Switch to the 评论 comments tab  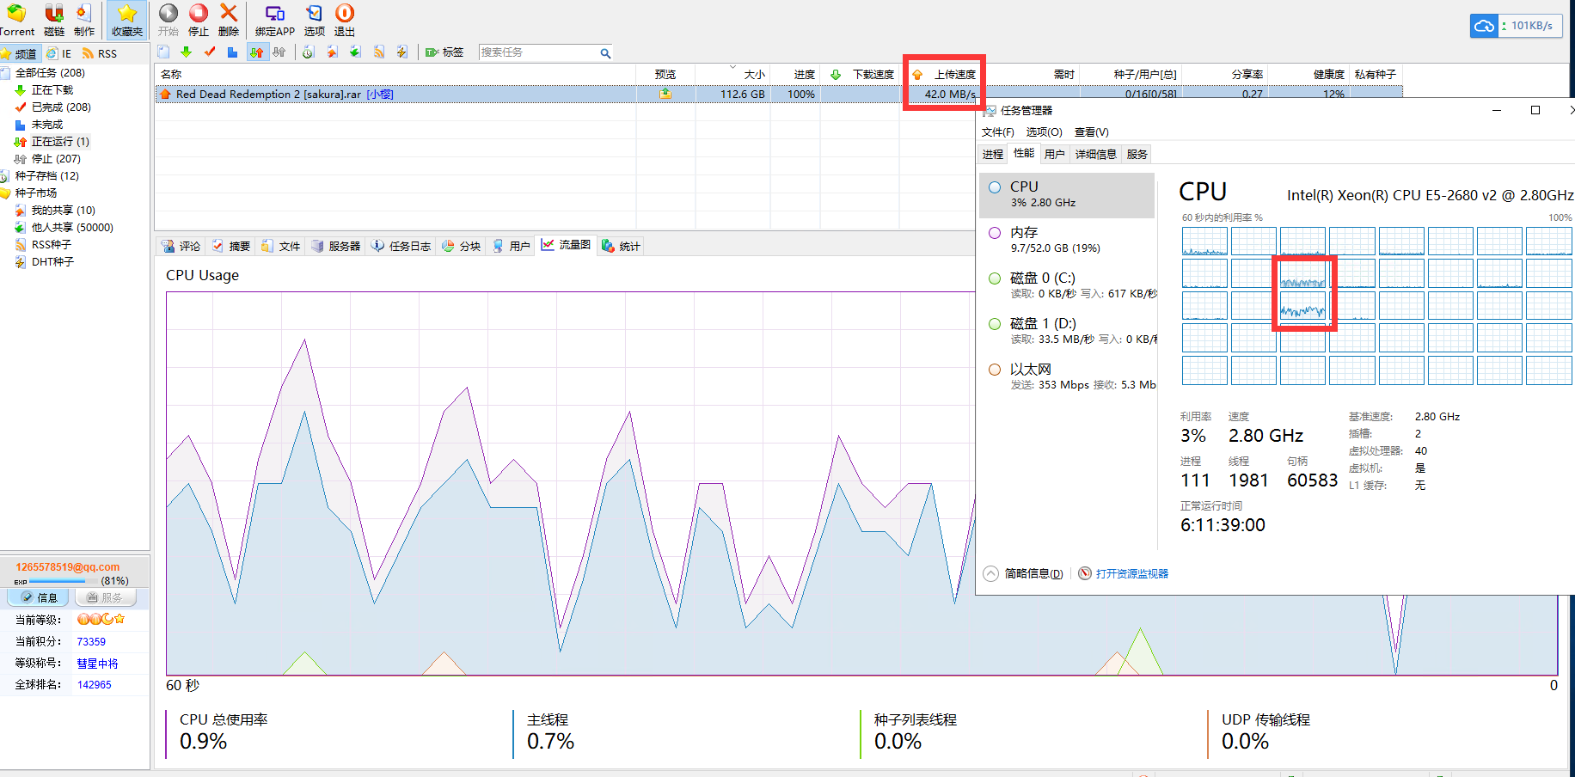point(181,246)
